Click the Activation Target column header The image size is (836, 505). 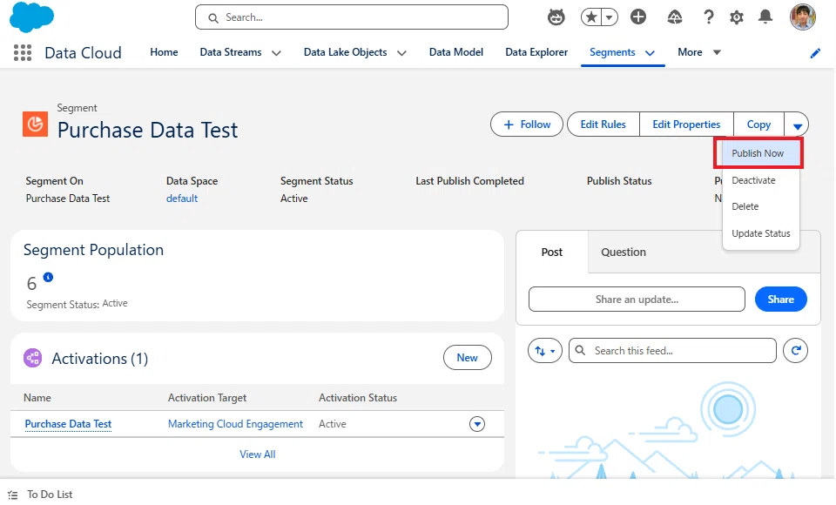[x=207, y=398]
